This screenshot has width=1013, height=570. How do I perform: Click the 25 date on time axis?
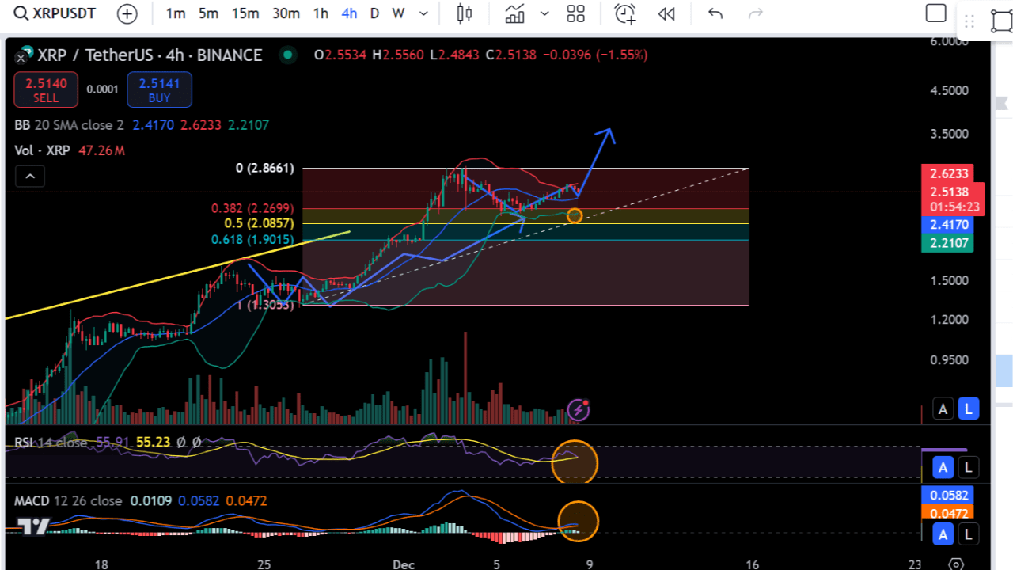coord(264,564)
